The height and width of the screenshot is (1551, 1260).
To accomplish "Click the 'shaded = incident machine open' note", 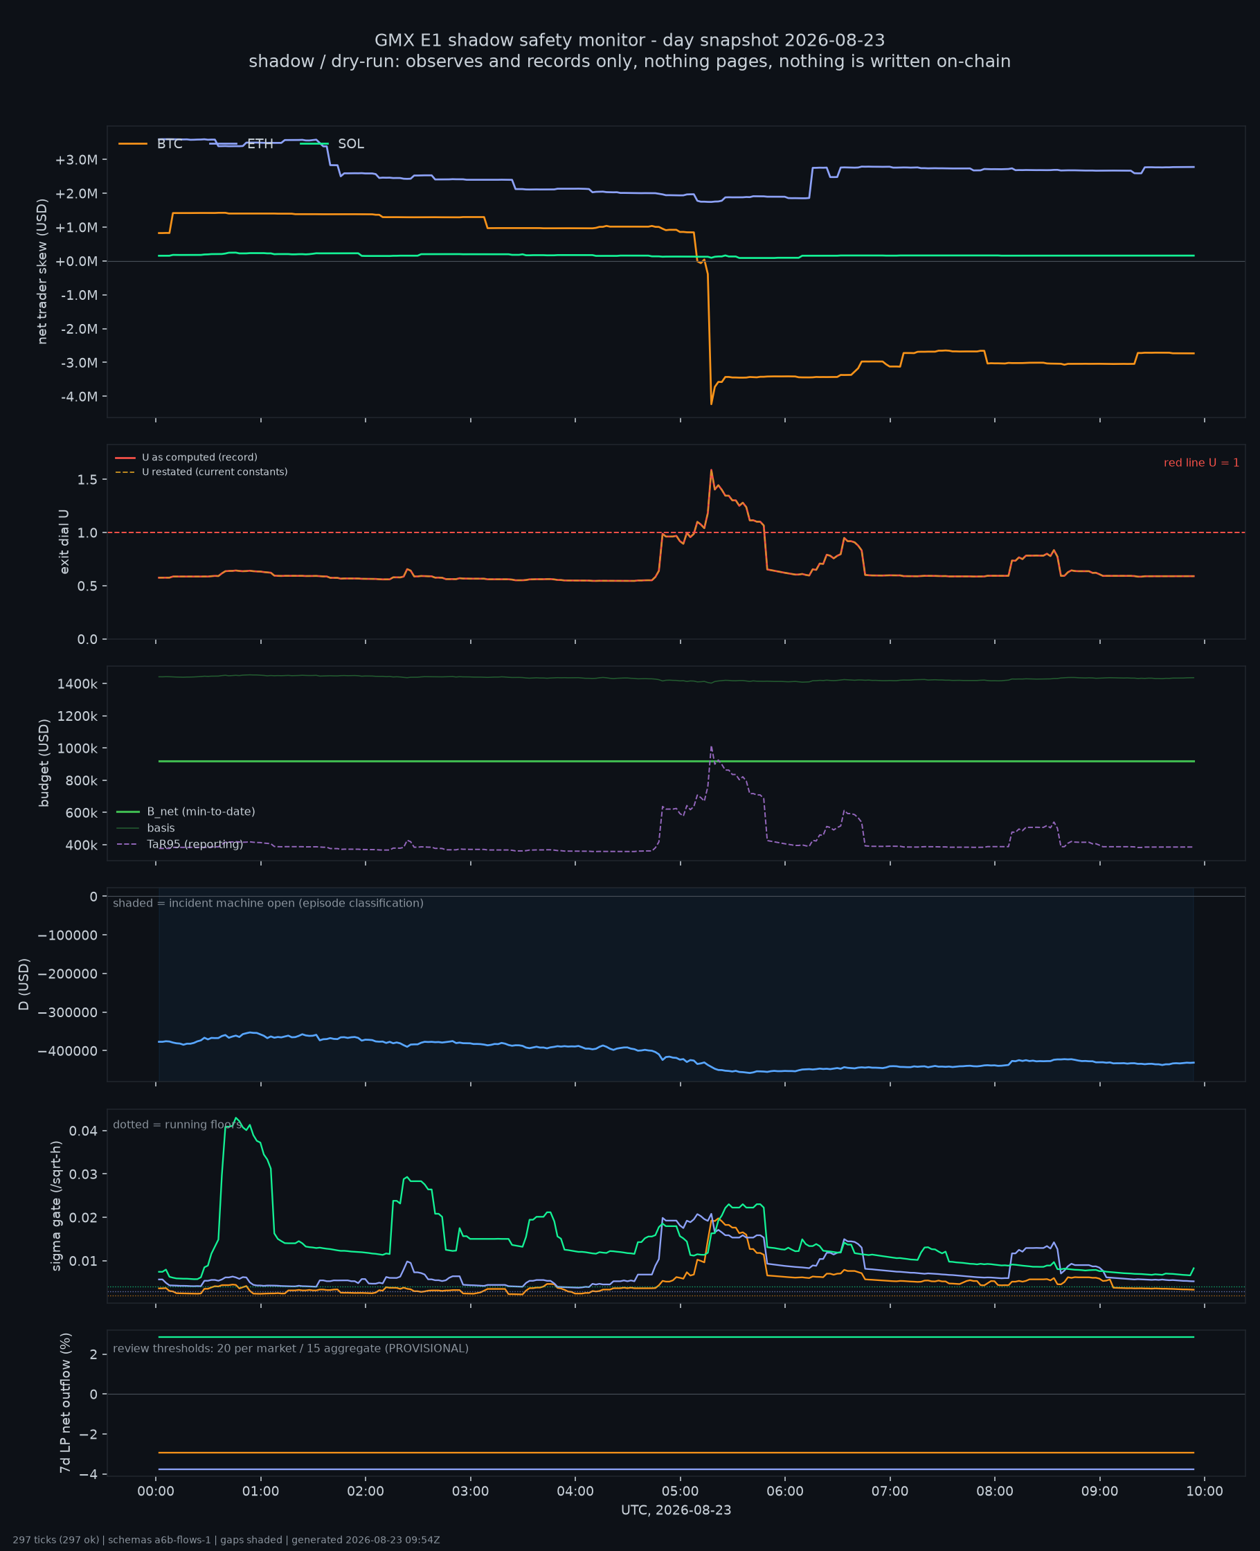I will (x=268, y=903).
